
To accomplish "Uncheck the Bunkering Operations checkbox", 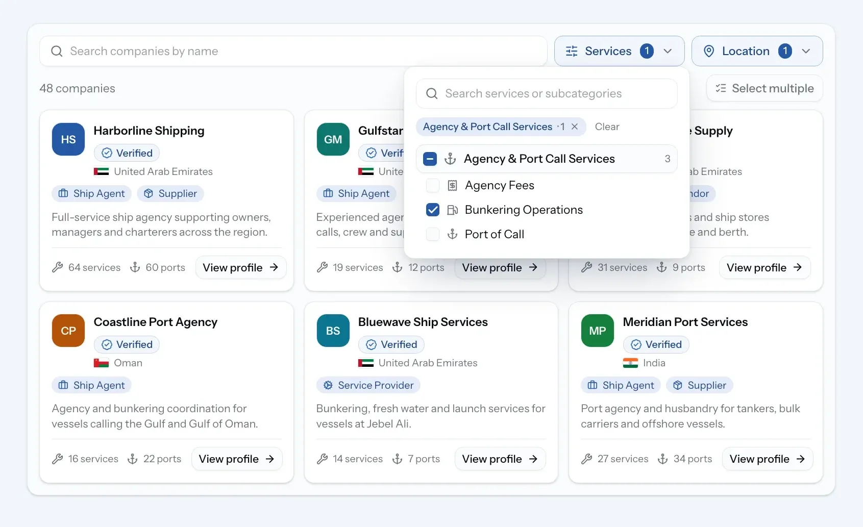I will pyautogui.click(x=433, y=210).
